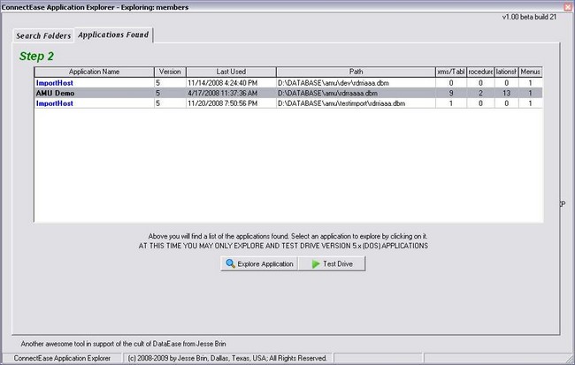Image resolution: width=575 pixels, height=365 pixels.
Task: Switch to the Search Folders tab
Action: pyautogui.click(x=42, y=35)
